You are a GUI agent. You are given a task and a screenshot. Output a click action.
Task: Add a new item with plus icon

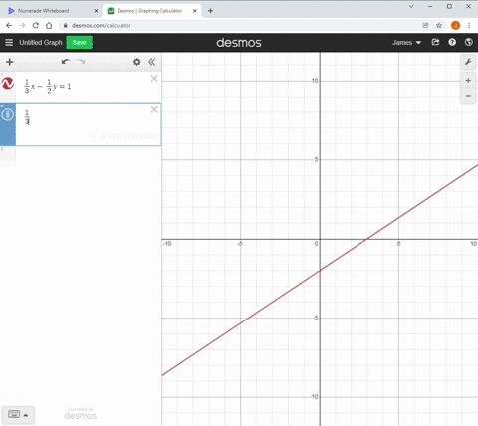10,62
